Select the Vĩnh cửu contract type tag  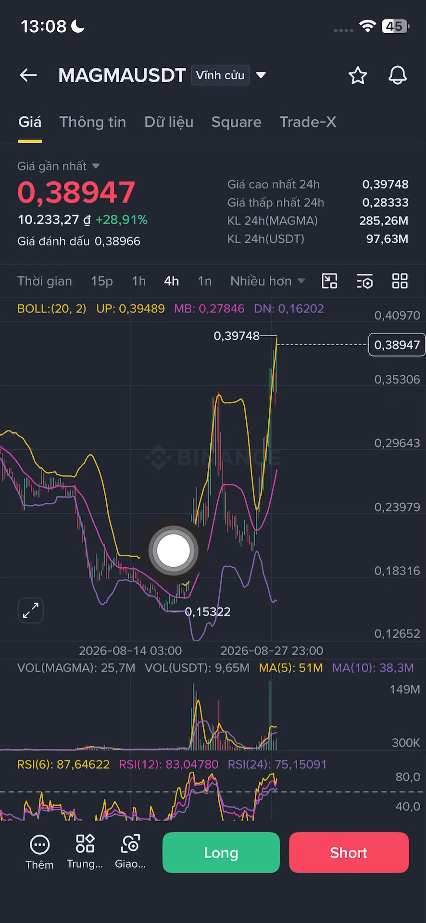[x=220, y=75]
